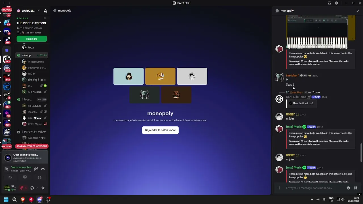Open the activities launcher icon

tap(39, 177)
